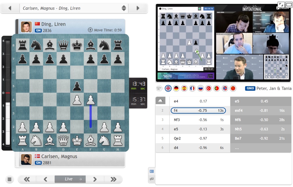
Task: Open the hamburger menu below the board
Action: click(10, 179)
